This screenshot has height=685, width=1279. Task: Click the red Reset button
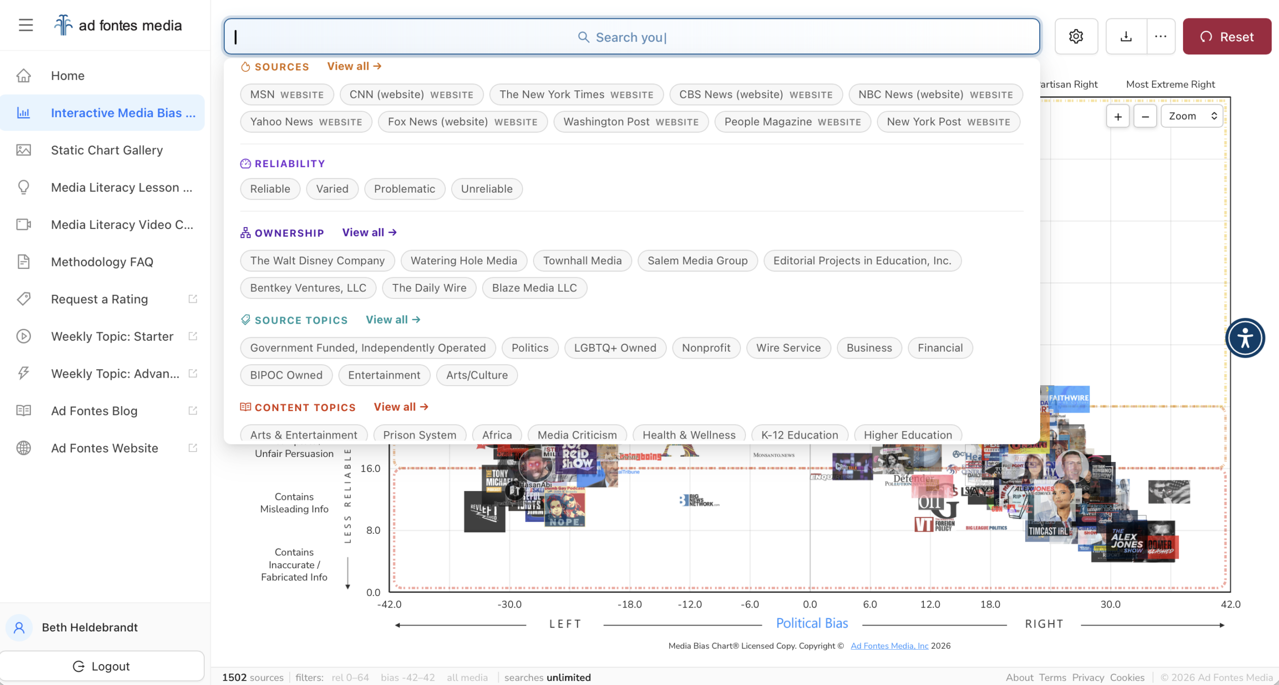click(1227, 36)
